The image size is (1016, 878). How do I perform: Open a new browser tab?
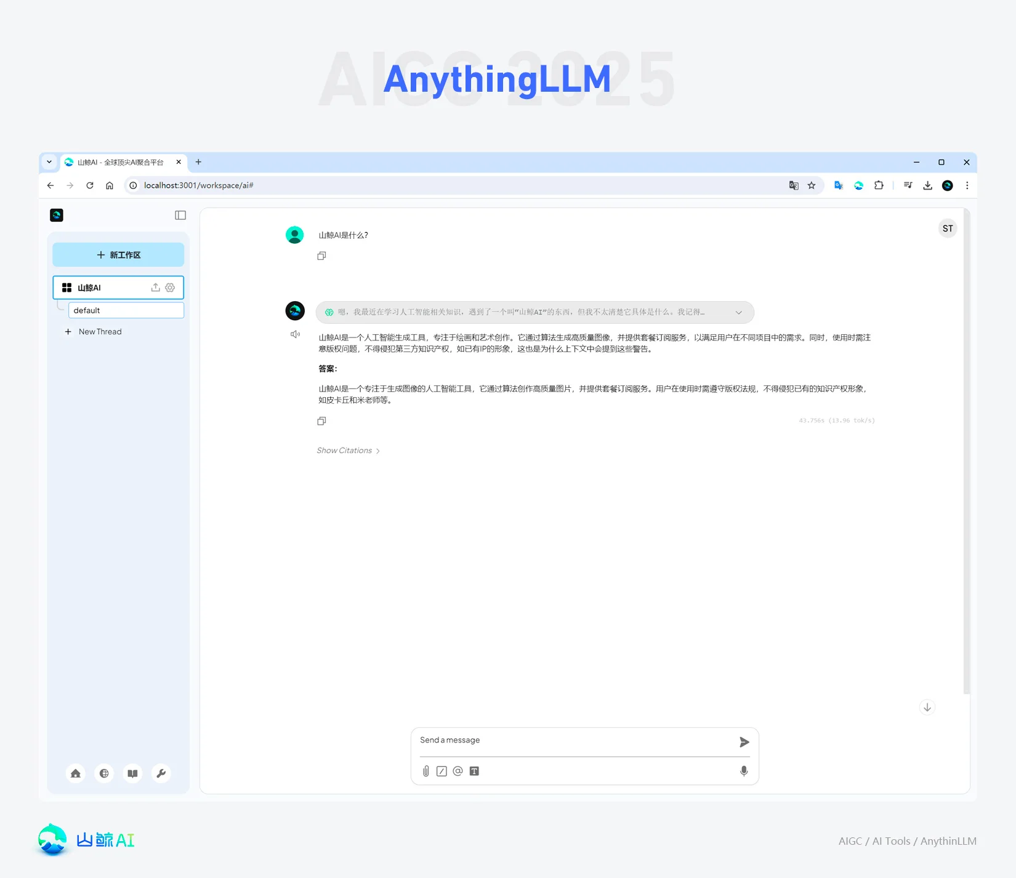198,162
